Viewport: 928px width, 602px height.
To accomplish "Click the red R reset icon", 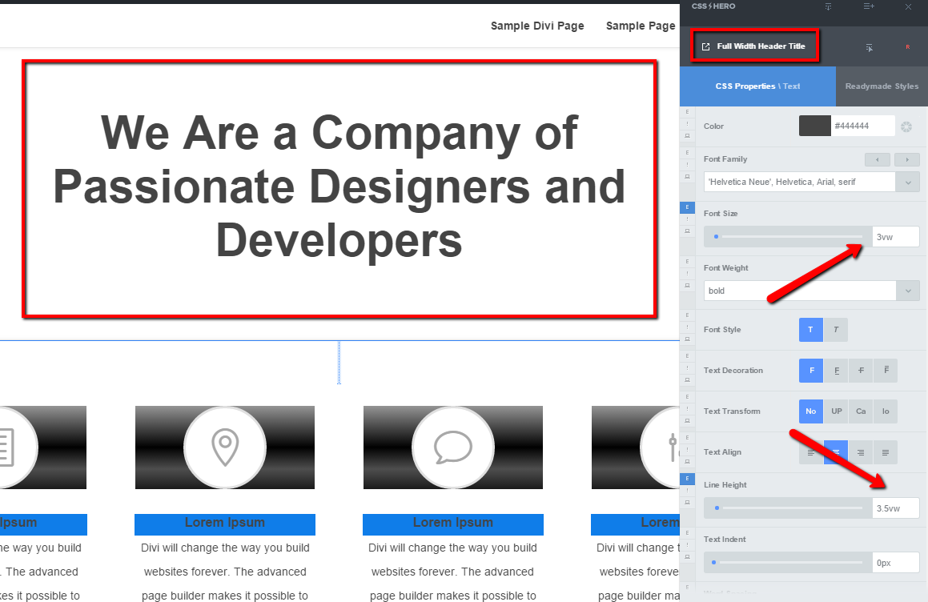I will pyautogui.click(x=908, y=46).
